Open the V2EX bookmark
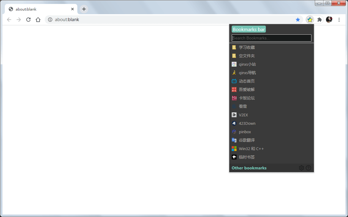The width and height of the screenshot is (348, 217). (x=271, y=115)
